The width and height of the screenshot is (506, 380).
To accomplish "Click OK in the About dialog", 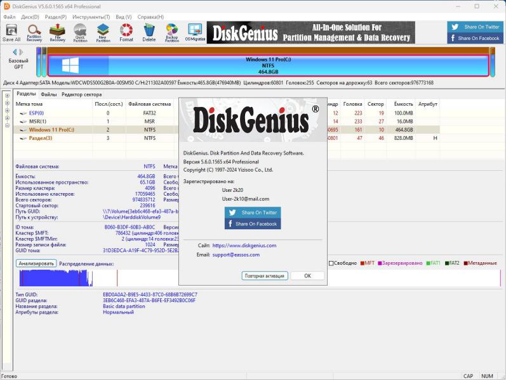I will point(307,275).
